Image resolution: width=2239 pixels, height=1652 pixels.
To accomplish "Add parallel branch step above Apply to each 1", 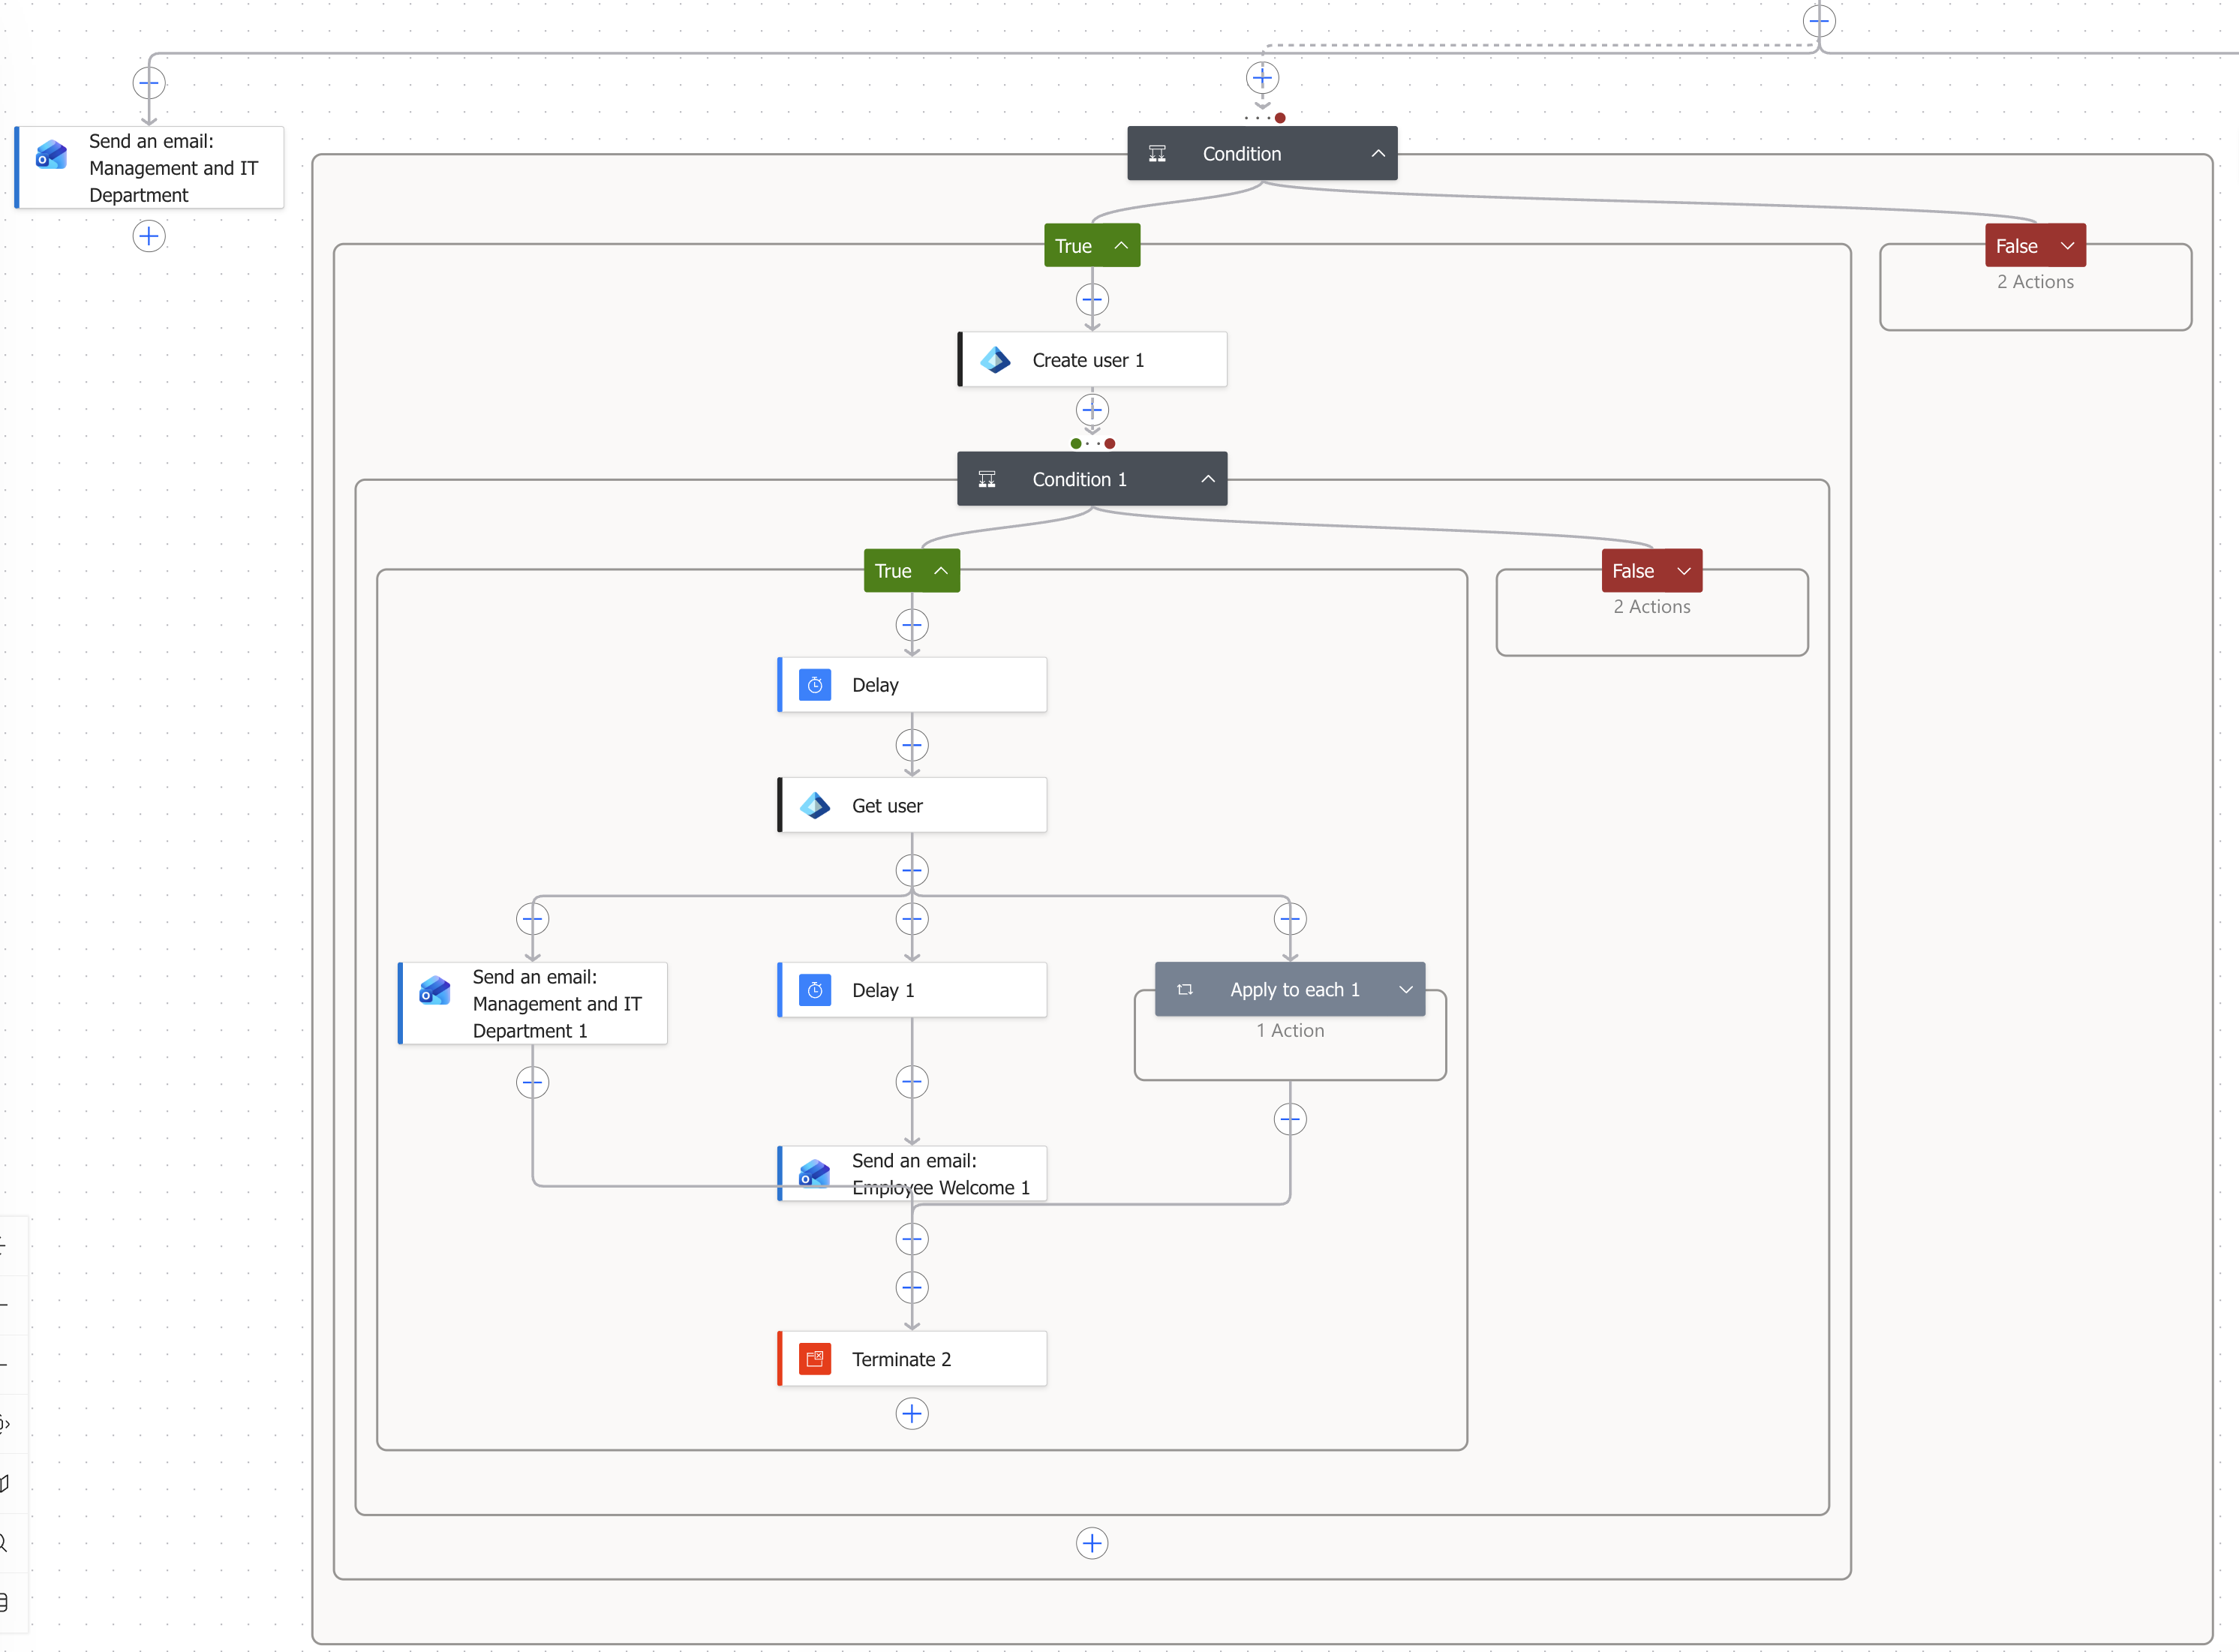I will tap(1290, 918).
